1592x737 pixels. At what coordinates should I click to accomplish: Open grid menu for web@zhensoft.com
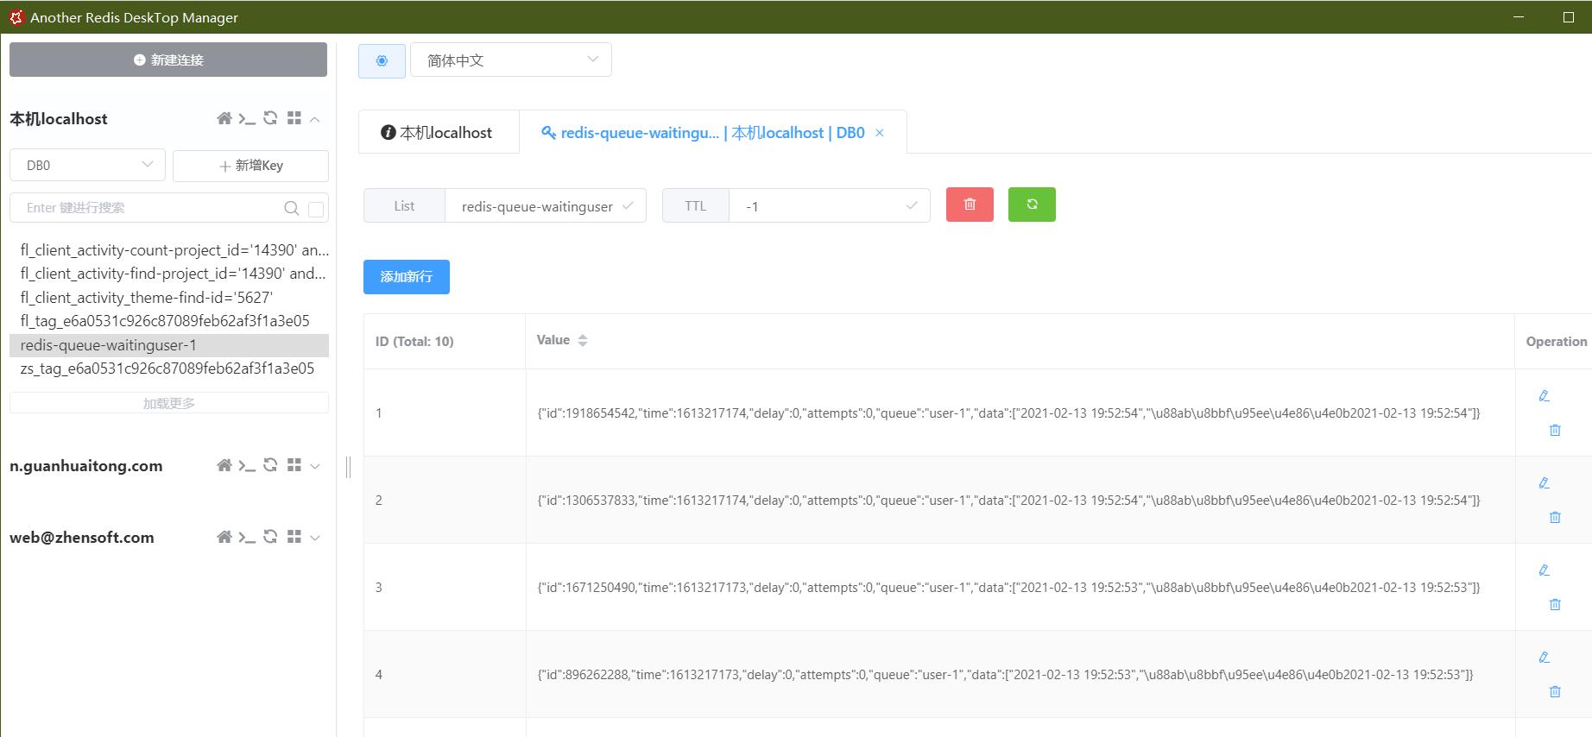point(294,537)
